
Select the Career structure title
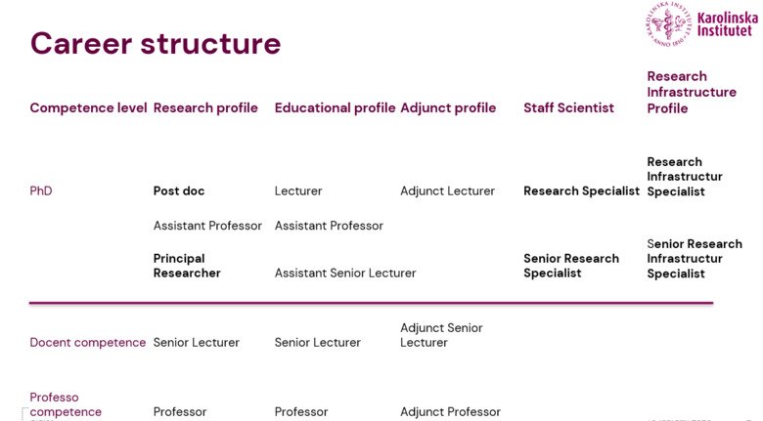pyautogui.click(x=156, y=43)
